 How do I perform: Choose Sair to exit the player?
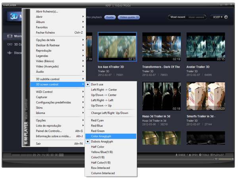58,144
